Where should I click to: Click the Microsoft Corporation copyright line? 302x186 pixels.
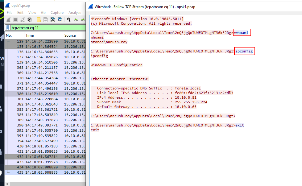pos(141,23)
